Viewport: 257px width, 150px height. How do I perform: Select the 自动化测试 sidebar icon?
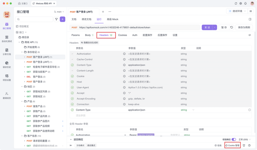pos(7,39)
